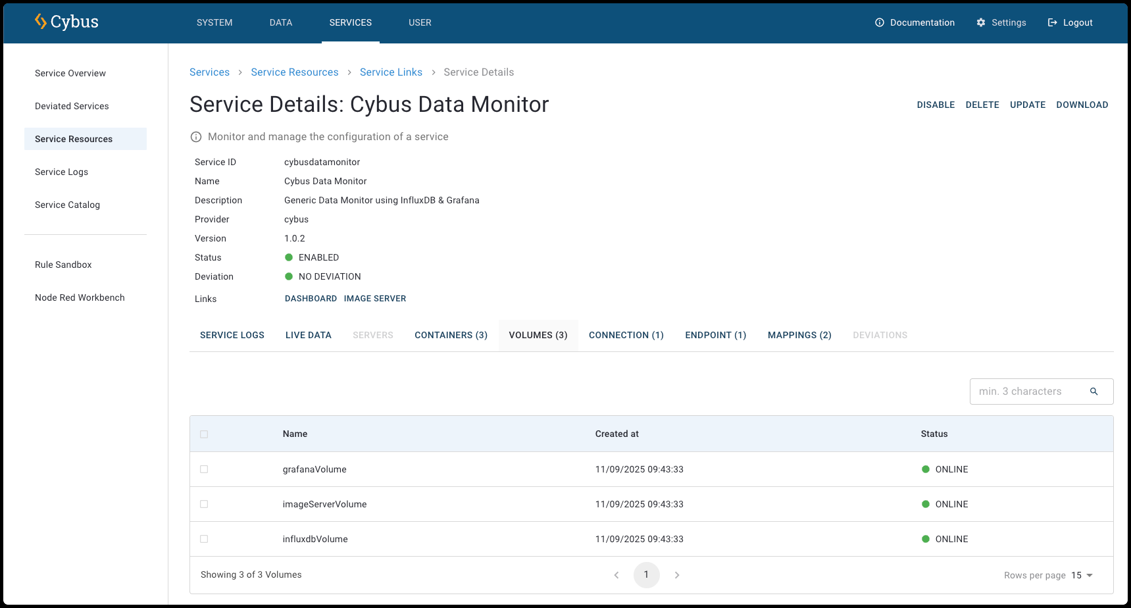Open the SYSTEM menu in top navigation
Image resolution: width=1131 pixels, height=608 pixels.
point(214,22)
